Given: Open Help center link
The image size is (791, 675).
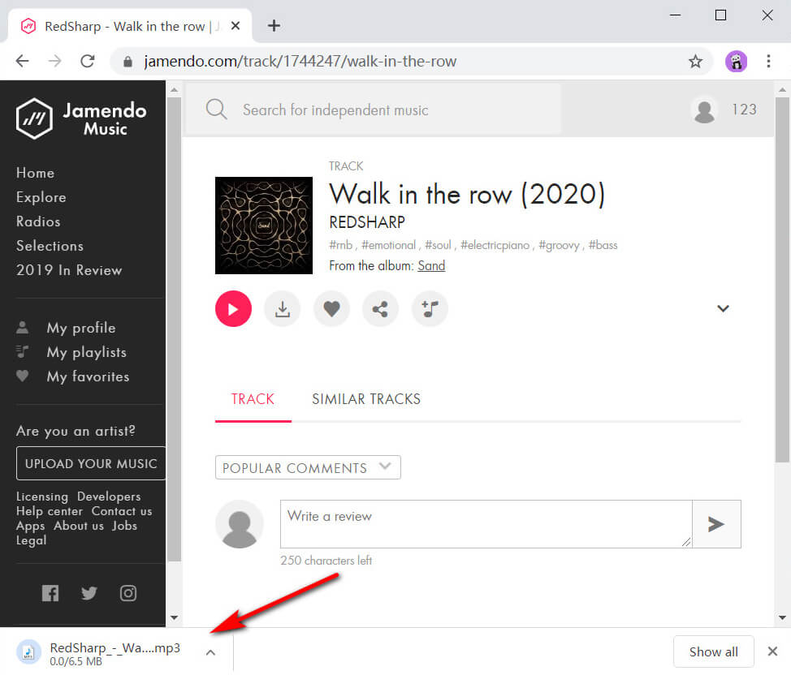Looking at the screenshot, I should [x=50, y=511].
